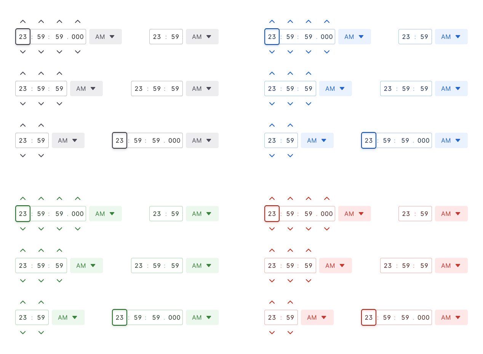Select seconds field in red 23:59:59 picker without chevrons
Viewport: 483px width, 354px height.
pos(424,265)
